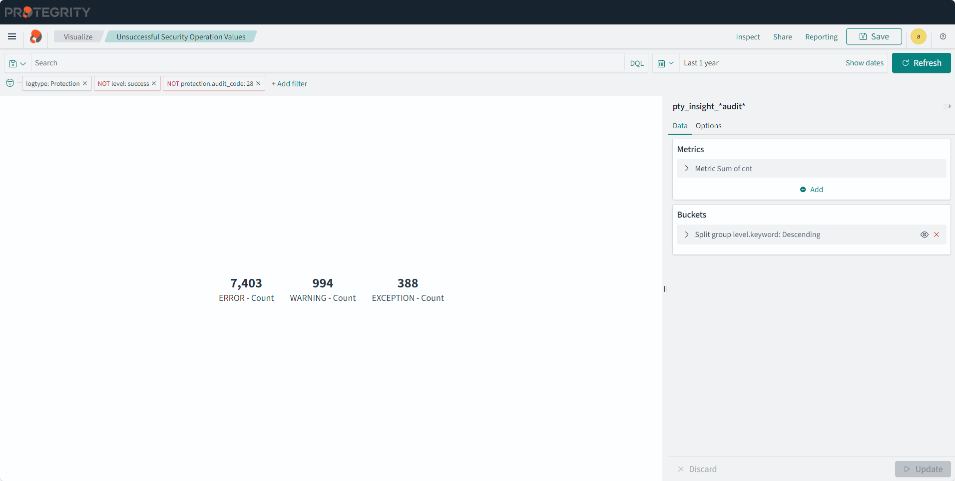Click the NOT protection.audit_code: 28 filter pill
The width and height of the screenshot is (955, 481).
pyautogui.click(x=210, y=83)
